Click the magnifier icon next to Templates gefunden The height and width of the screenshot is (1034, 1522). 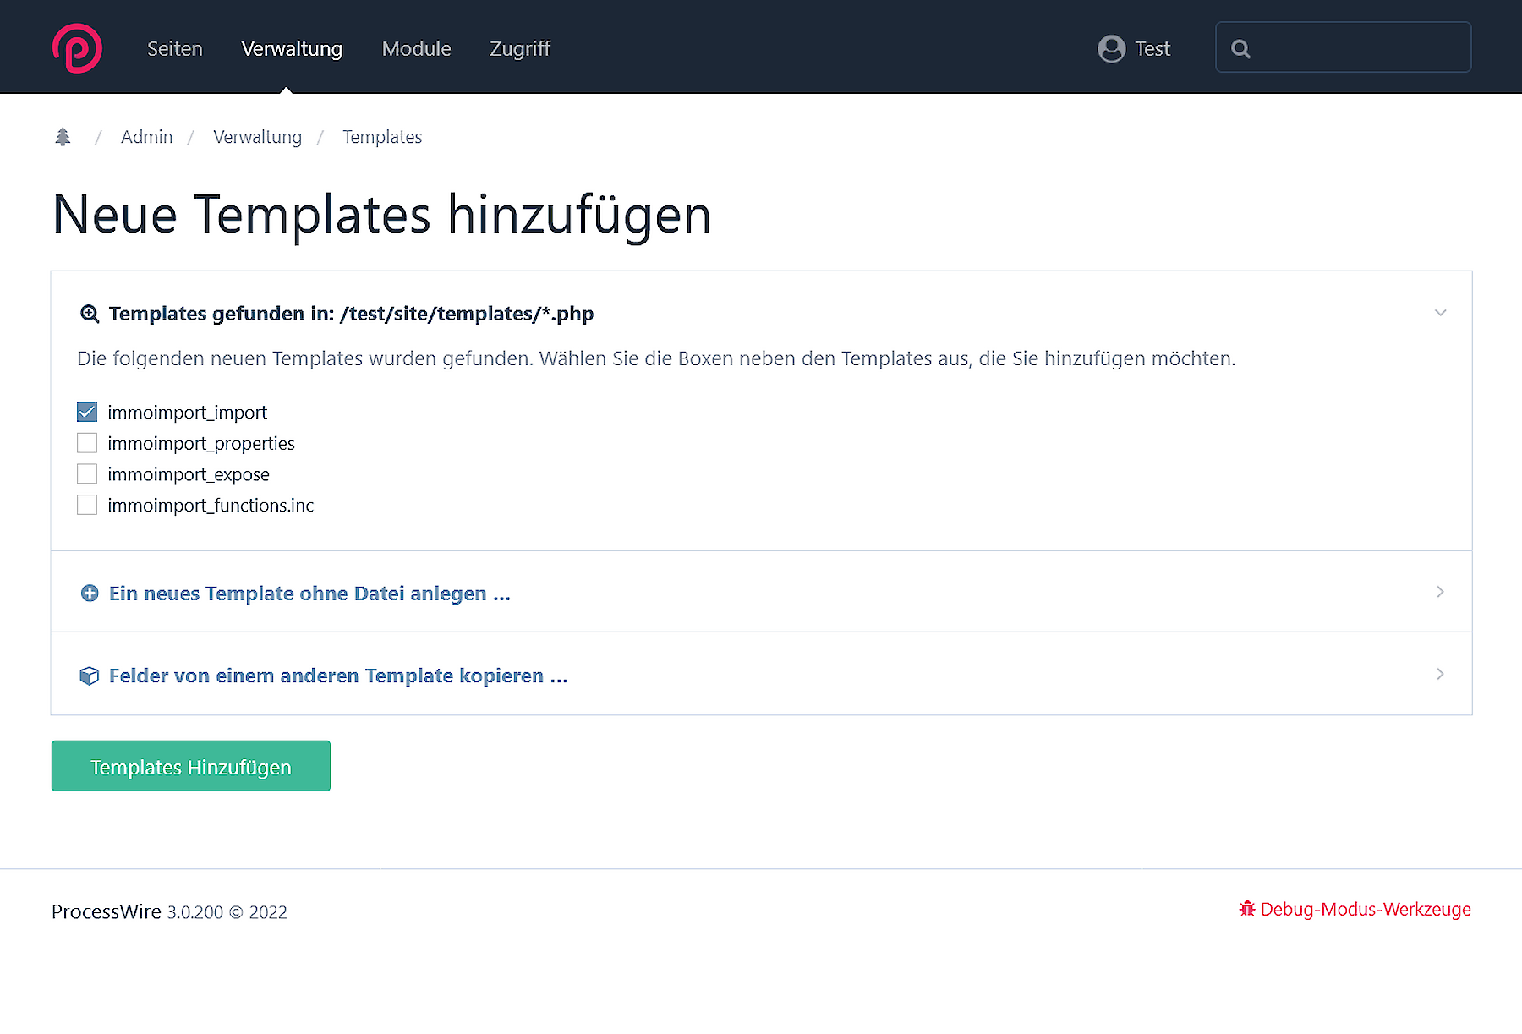(x=89, y=313)
